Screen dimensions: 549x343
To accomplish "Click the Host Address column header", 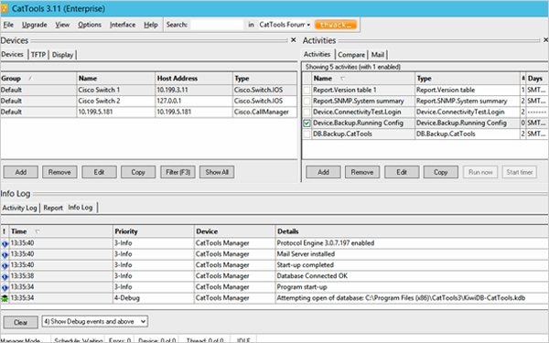I will 194,79.
